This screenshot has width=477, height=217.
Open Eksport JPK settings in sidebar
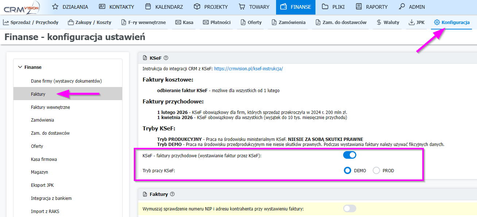click(x=42, y=185)
